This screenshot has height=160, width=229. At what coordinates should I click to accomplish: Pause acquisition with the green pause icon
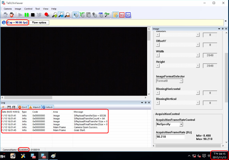[27, 15]
